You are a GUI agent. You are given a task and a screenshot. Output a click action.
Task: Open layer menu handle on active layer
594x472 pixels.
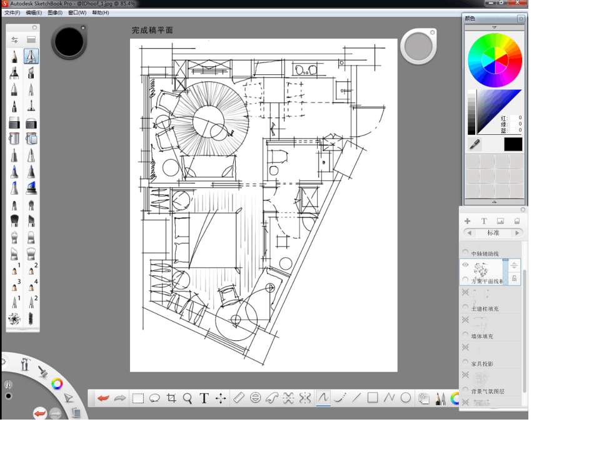(514, 265)
